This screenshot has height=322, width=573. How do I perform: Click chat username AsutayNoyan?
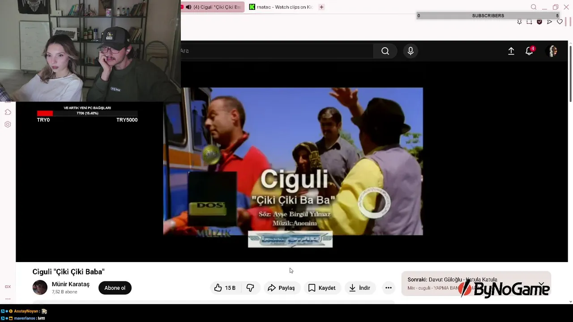tap(26, 311)
